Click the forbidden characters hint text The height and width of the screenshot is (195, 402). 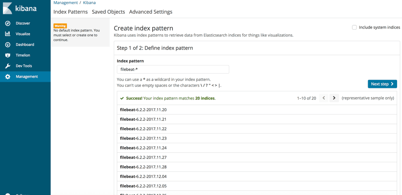coord(169,86)
